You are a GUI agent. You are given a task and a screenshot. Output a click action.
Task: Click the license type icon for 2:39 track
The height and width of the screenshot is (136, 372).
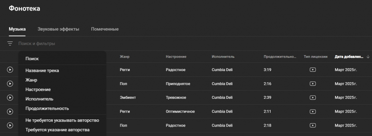click(313, 97)
